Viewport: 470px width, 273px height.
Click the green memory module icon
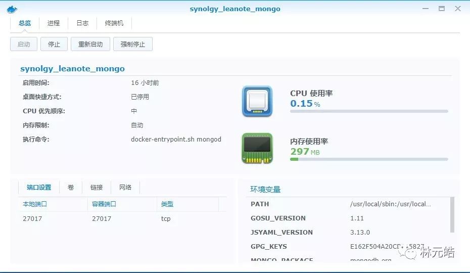tap(257, 148)
